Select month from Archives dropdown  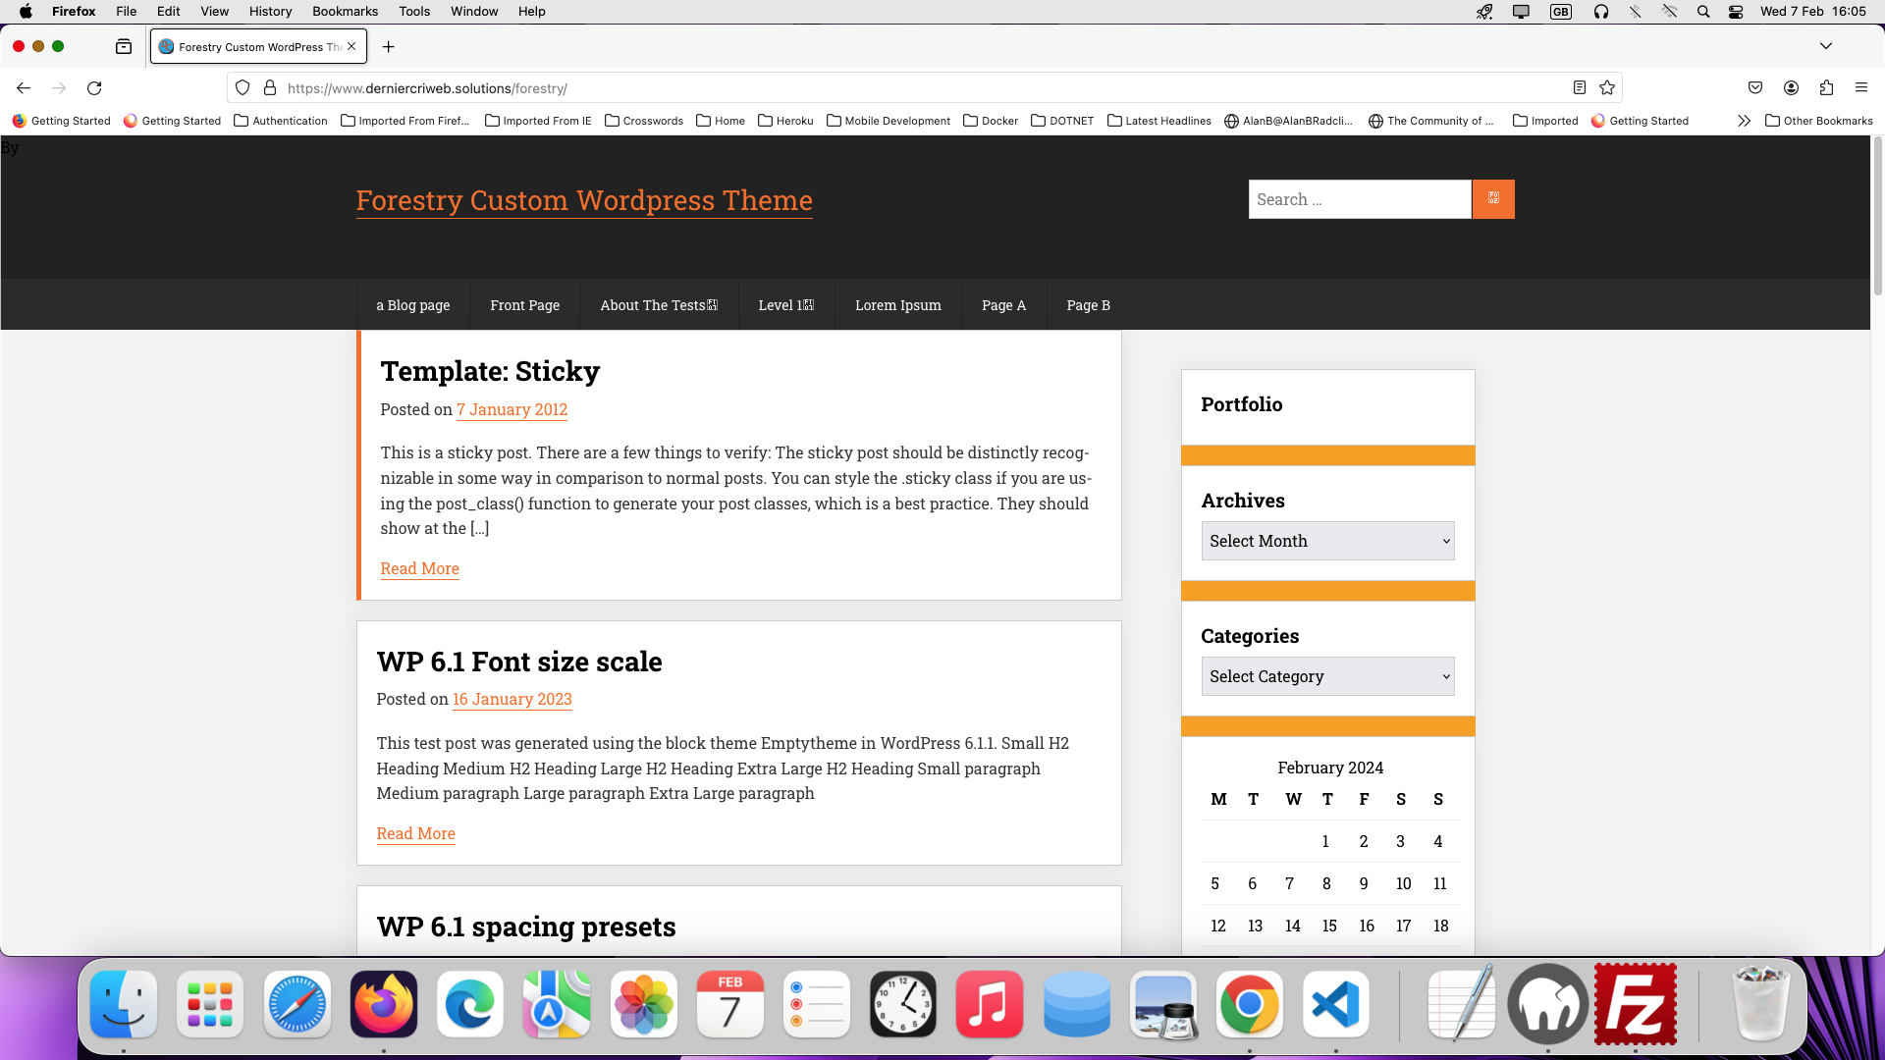(x=1327, y=540)
